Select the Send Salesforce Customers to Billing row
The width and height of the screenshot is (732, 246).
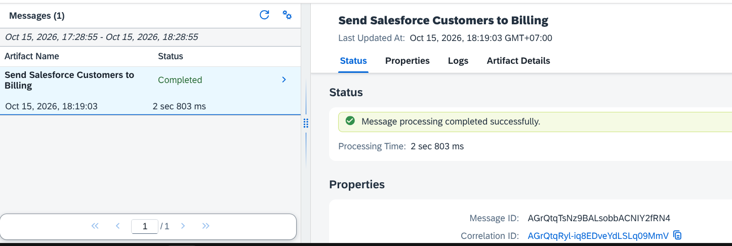click(150, 91)
